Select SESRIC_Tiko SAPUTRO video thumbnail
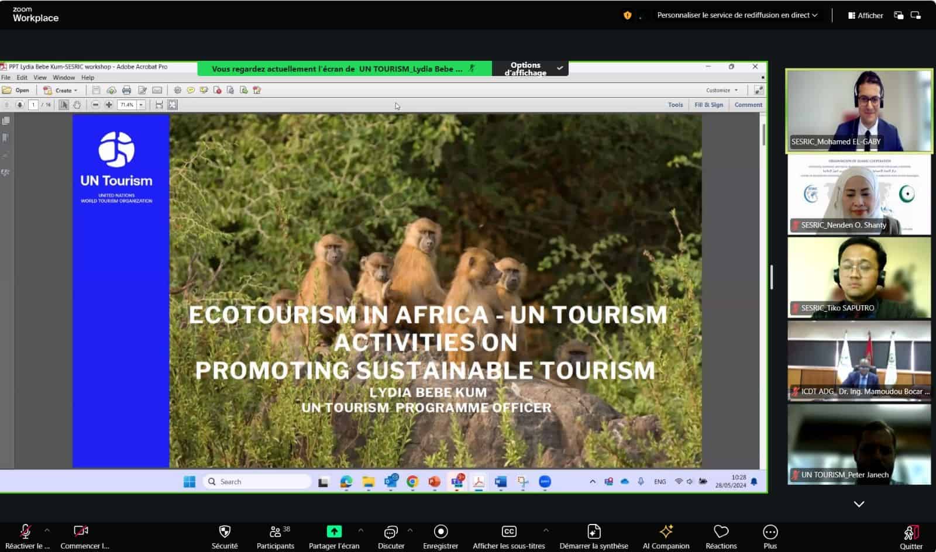This screenshot has height=552, width=936. 859,277
